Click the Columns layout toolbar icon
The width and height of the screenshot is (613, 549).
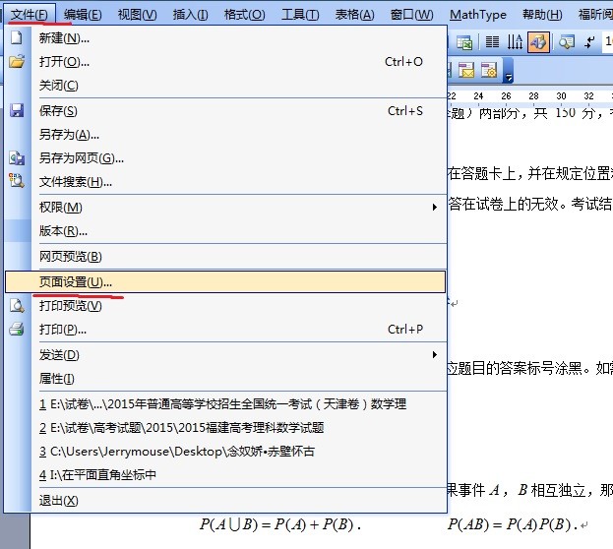click(x=492, y=42)
